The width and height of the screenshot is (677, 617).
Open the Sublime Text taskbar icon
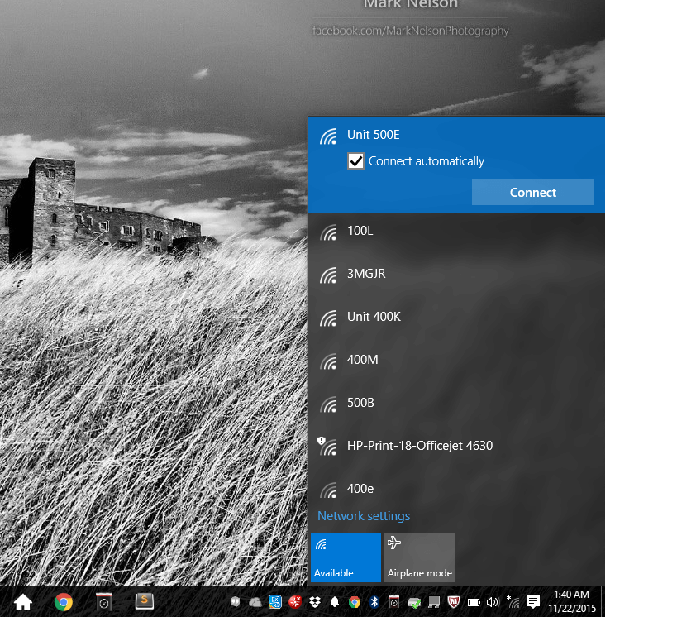coord(144,601)
